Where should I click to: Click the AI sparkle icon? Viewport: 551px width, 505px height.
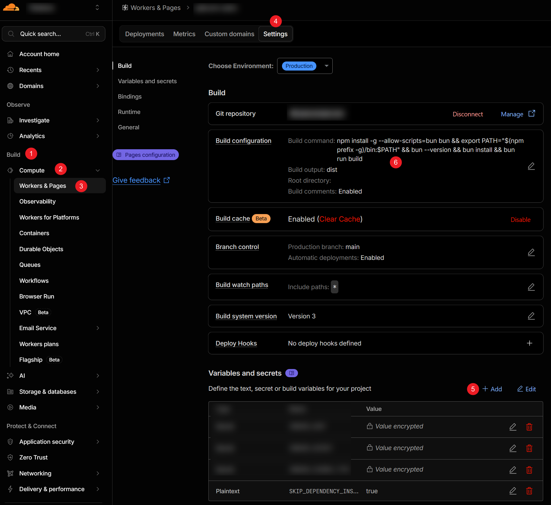pyautogui.click(x=10, y=376)
